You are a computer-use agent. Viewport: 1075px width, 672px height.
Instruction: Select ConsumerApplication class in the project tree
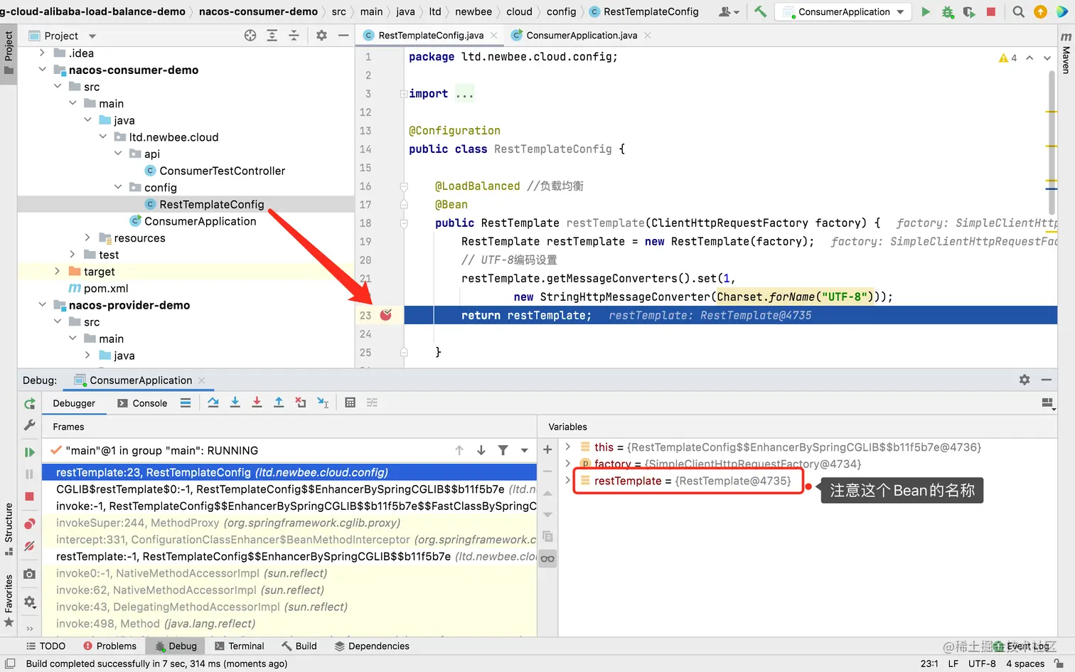tap(200, 221)
